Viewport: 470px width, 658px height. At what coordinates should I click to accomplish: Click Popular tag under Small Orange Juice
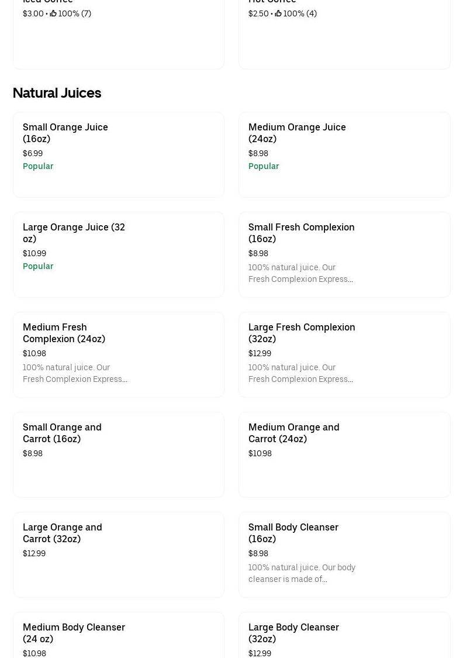[38, 166]
